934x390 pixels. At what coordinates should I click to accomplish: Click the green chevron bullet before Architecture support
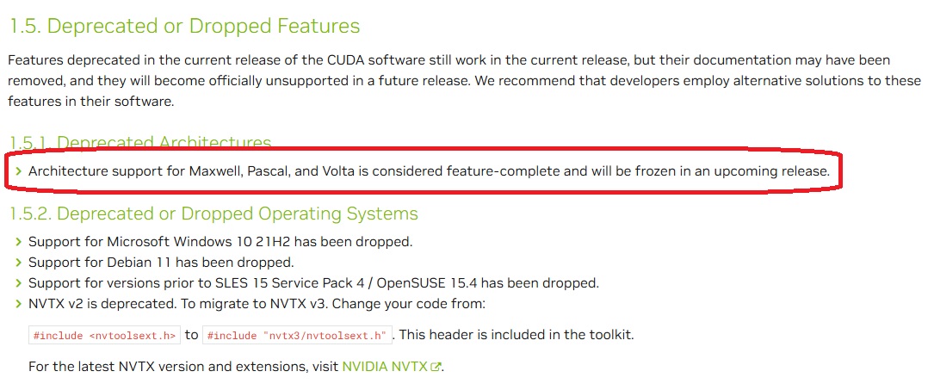[x=18, y=171]
